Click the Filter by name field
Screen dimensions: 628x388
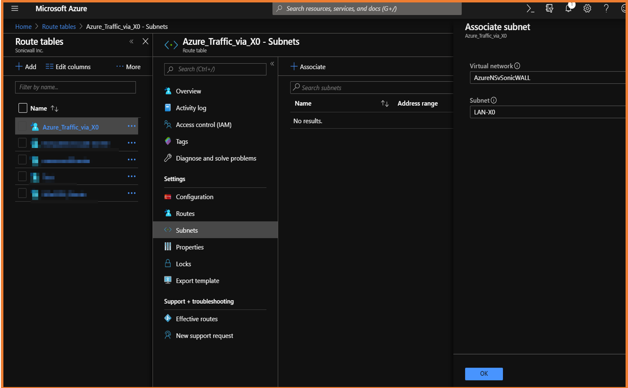click(75, 87)
